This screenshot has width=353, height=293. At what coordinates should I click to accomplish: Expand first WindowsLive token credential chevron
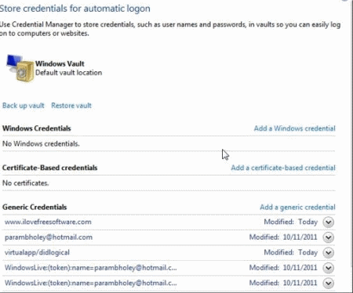pyautogui.click(x=328, y=268)
